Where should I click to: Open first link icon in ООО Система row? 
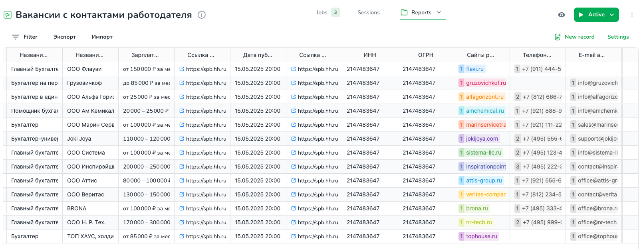[x=182, y=153]
